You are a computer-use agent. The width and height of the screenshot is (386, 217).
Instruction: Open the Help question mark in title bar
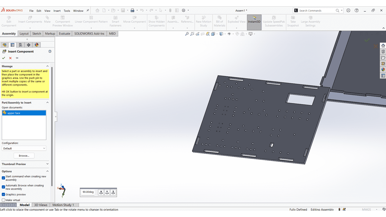pyautogui.click(x=357, y=10)
